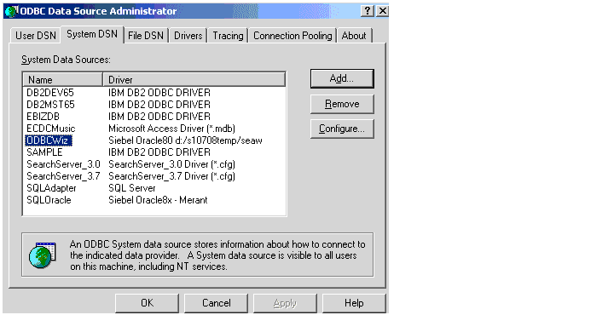Click the Siebel Oracle80 driver cell

(185, 140)
